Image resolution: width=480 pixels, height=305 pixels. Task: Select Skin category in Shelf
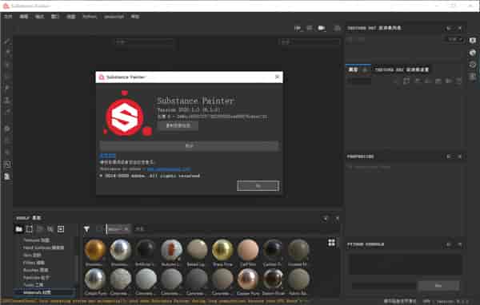tap(32, 255)
